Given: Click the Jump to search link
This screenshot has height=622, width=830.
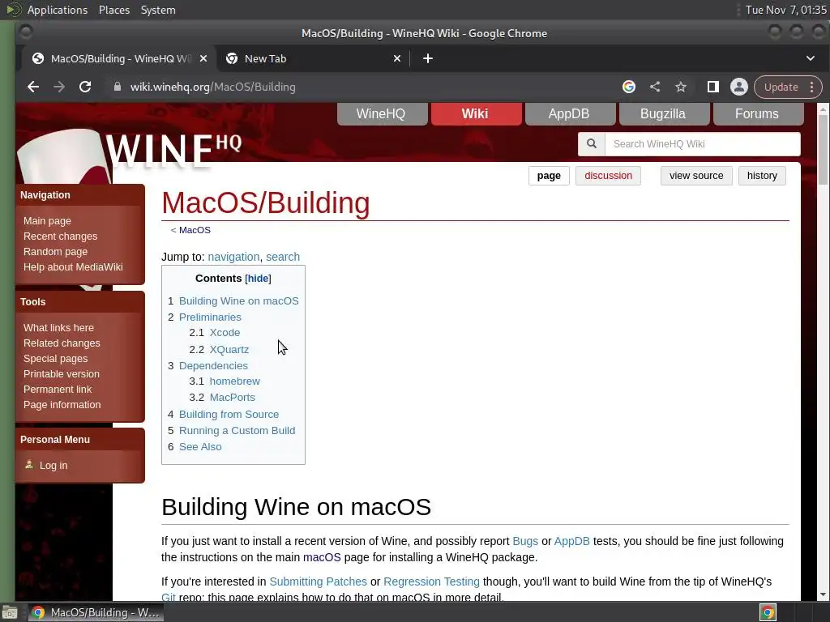Looking at the screenshot, I should click(283, 257).
